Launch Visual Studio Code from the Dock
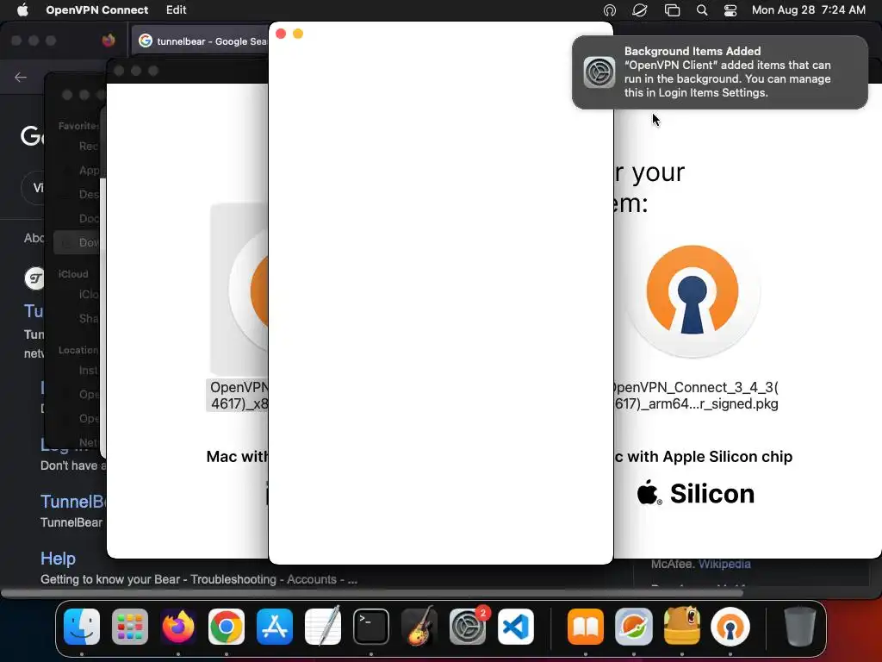The height and width of the screenshot is (662, 882). tap(516, 627)
